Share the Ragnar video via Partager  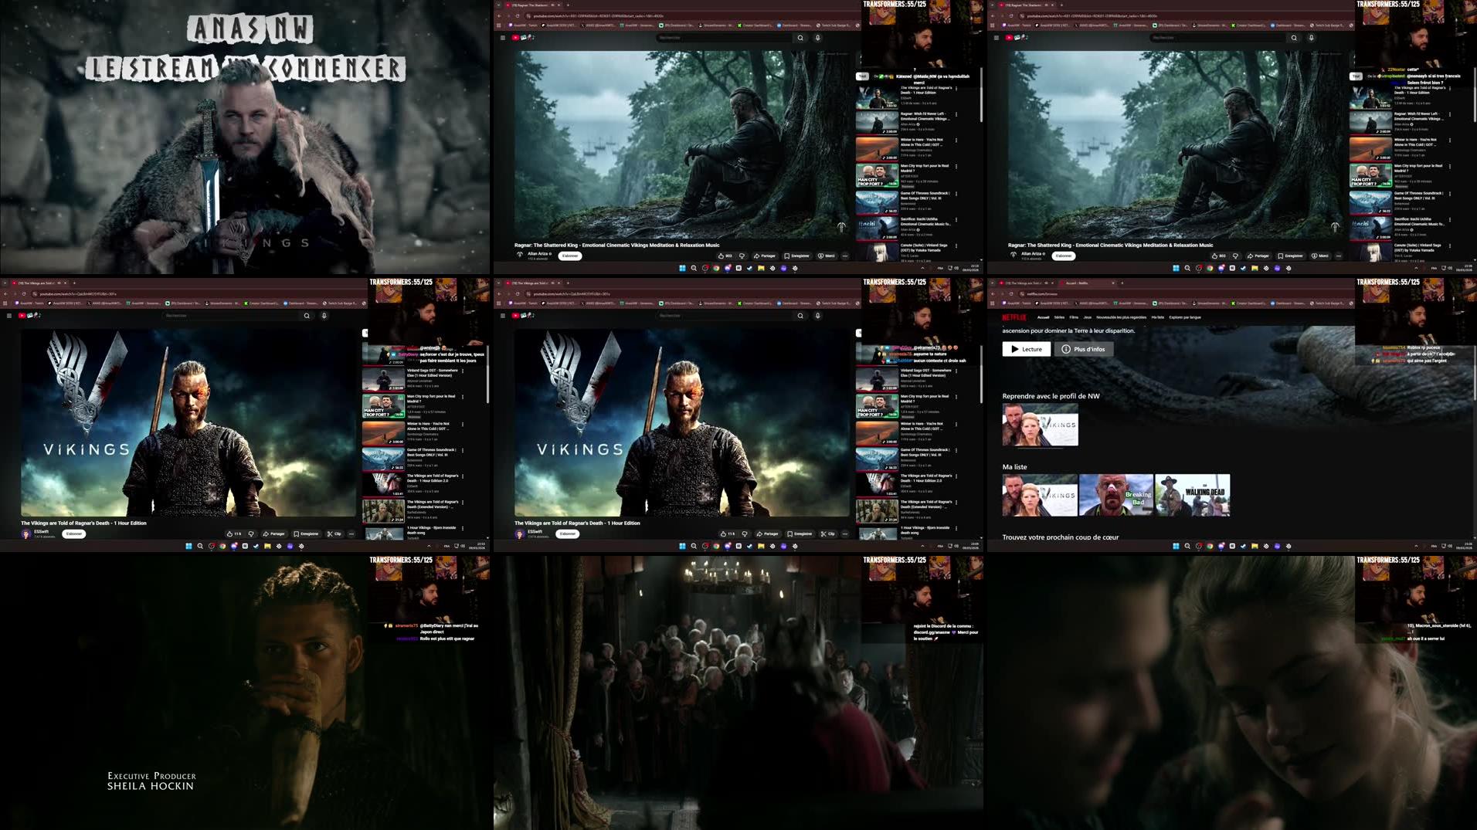tap(765, 256)
